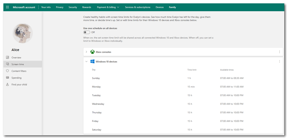Click the Spending sidebar icon
Screen dimensions: 288x139
click(x=7, y=78)
